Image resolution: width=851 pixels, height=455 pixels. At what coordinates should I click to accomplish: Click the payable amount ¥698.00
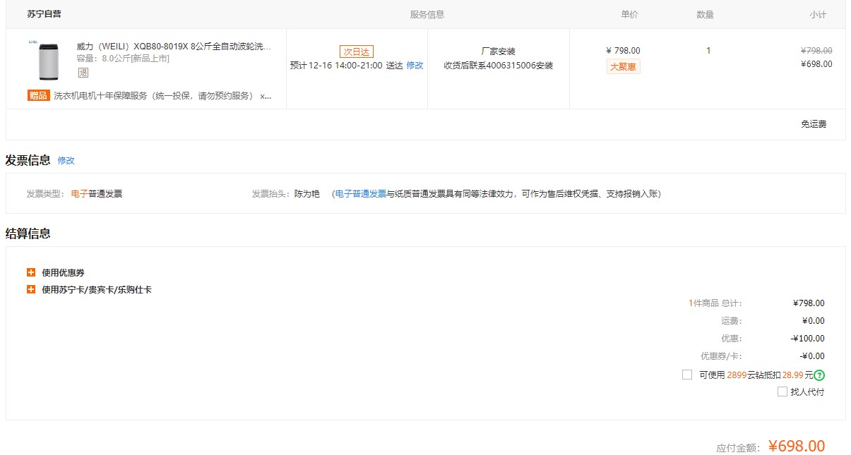pos(797,446)
